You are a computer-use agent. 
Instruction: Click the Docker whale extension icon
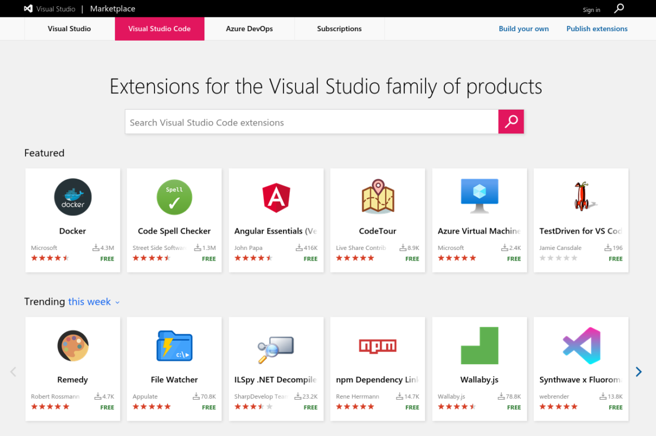point(72,197)
